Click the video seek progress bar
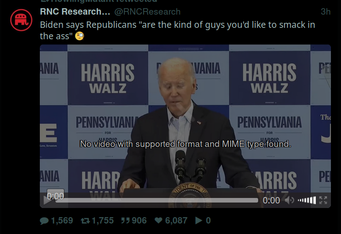The width and height of the screenshot is (341, 234). point(157,200)
